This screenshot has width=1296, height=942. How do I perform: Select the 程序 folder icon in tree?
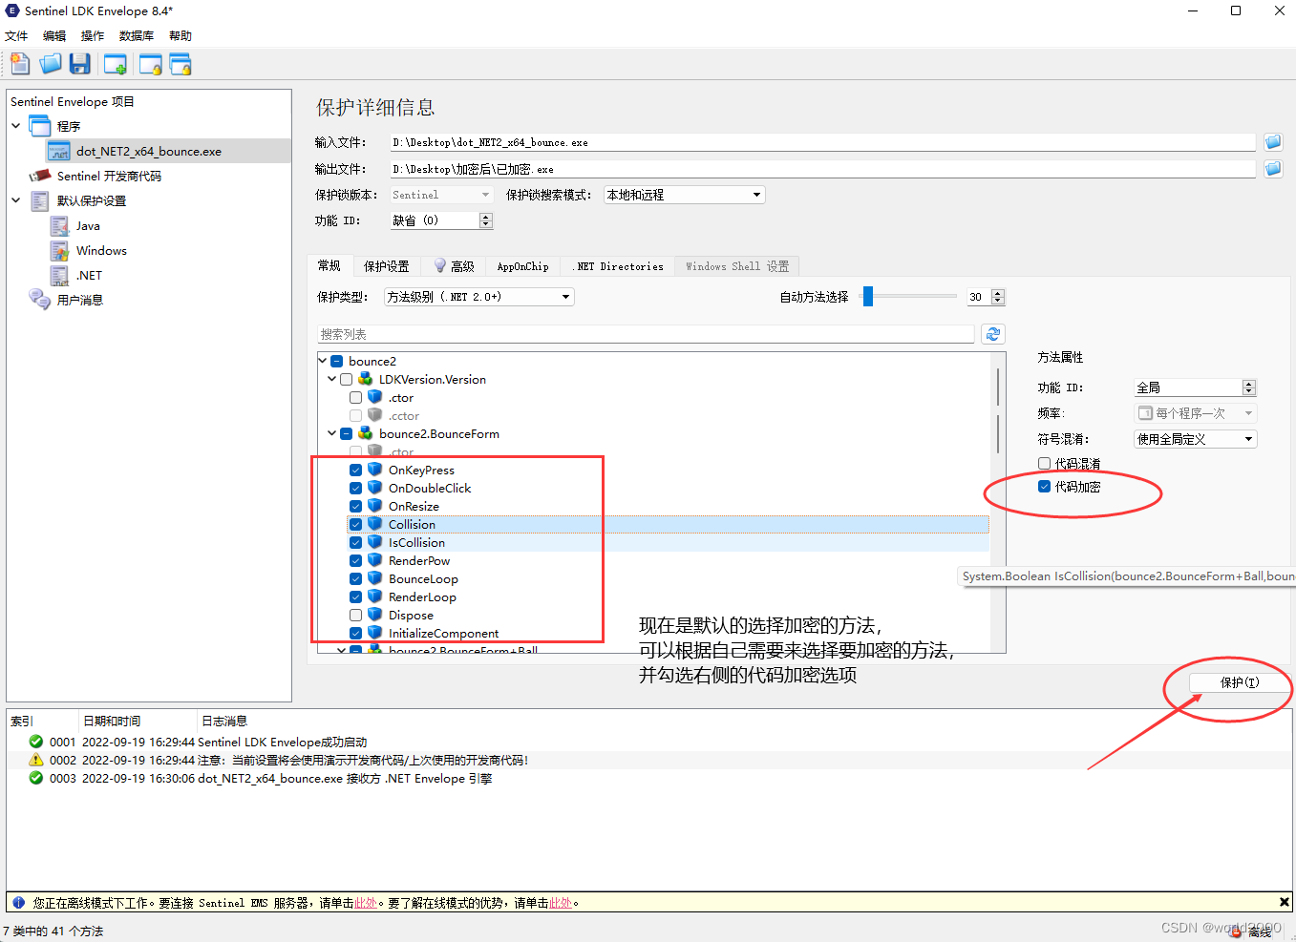click(x=39, y=126)
